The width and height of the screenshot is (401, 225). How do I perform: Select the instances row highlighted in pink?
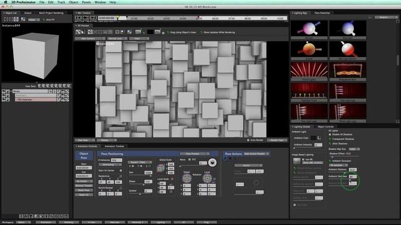pyautogui.click(x=35, y=99)
